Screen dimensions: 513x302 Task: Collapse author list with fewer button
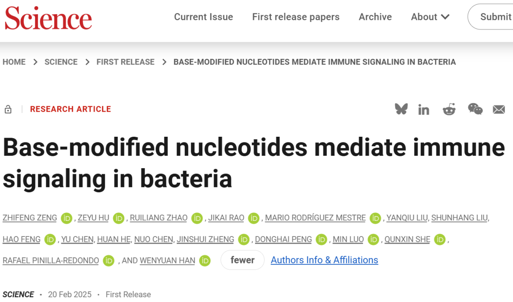tap(242, 260)
